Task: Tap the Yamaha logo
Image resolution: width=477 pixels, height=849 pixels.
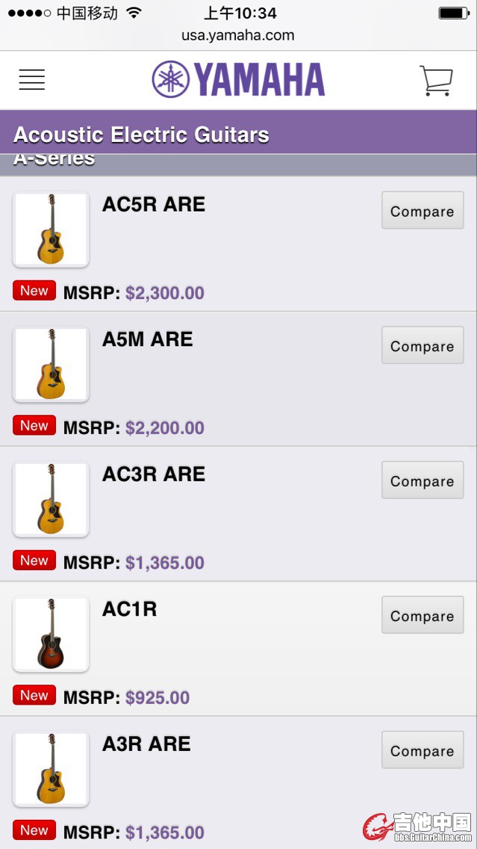Action: [x=239, y=79]
